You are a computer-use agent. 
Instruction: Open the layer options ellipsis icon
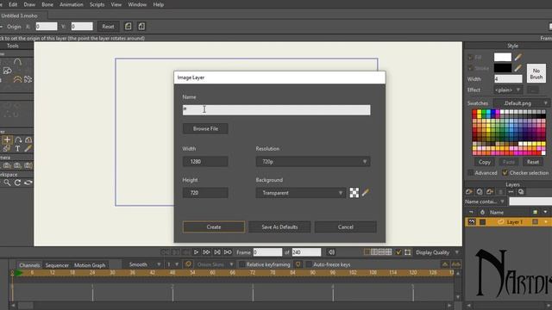click(x=511, y=191)
